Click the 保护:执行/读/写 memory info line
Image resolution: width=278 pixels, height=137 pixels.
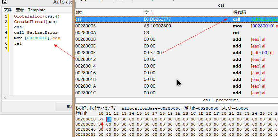click(96, 108)
